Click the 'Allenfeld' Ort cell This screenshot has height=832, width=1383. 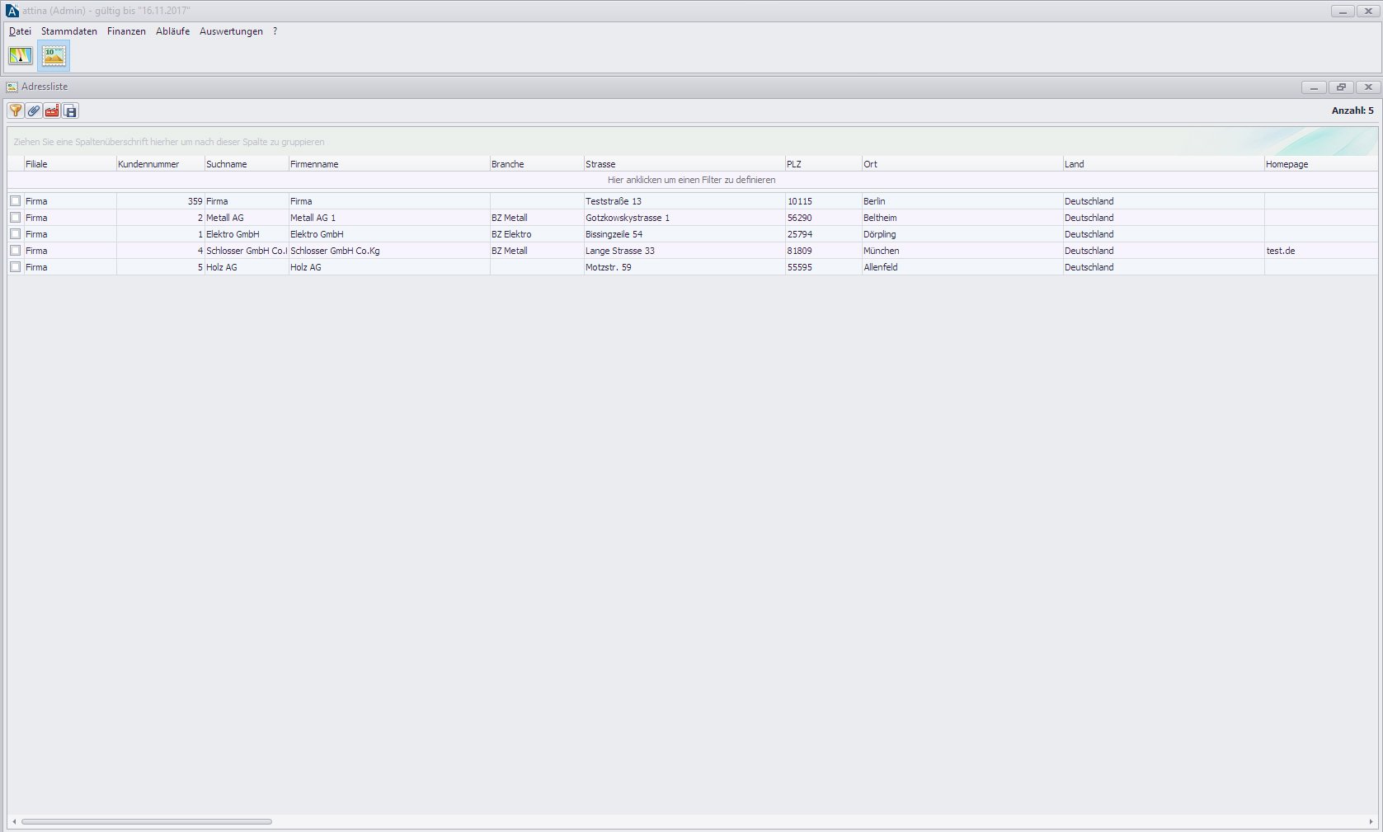point(962,267)
